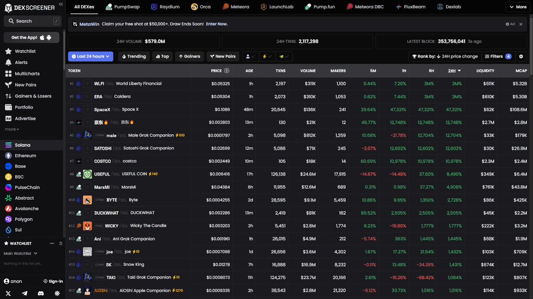Click the Search input field
Image resolution: width=533 pixels, height=299 pixels.
32,21
